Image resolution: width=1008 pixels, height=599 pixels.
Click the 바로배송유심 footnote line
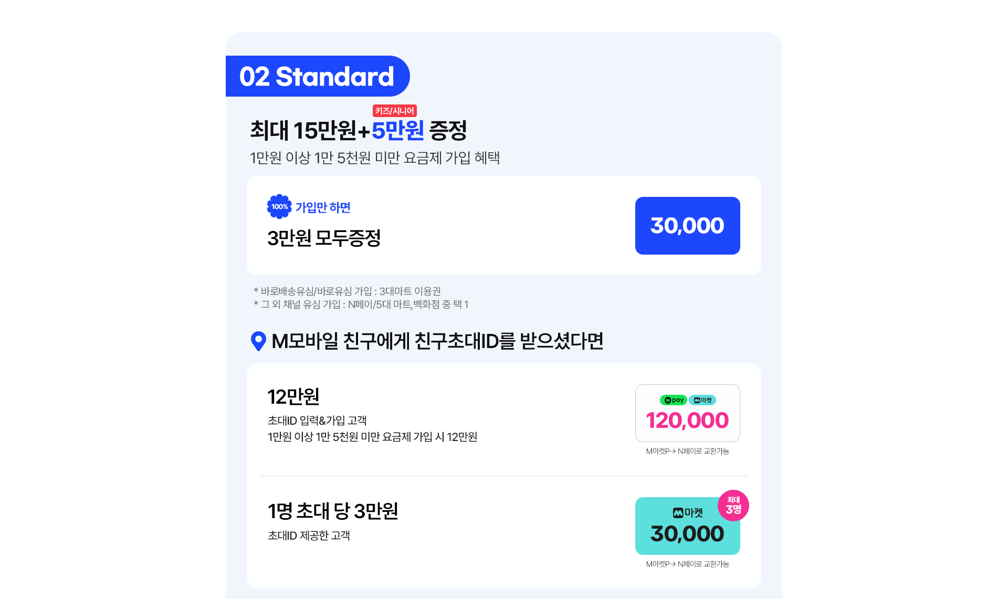pyautogui.click(x=347, y=291)
